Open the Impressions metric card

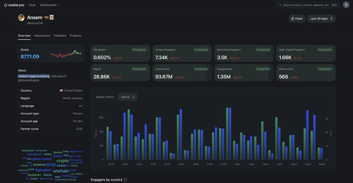point(182,73)
